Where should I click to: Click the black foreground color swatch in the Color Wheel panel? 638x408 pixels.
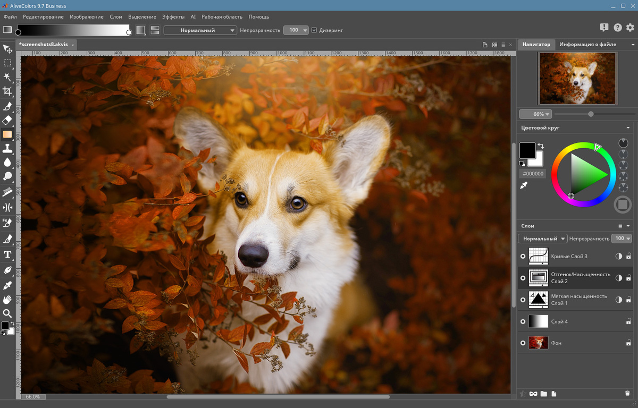[x=527, y=150]
